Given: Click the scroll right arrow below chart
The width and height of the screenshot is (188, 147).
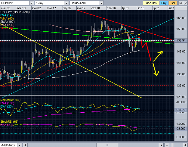Looking at the screenshot, I should click(162, 145).
